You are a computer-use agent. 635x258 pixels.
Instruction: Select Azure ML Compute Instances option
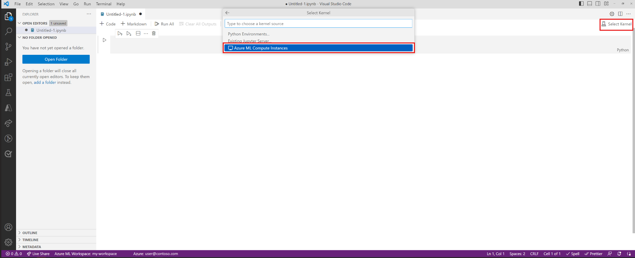pyautogui.click(x=318, y=48)
